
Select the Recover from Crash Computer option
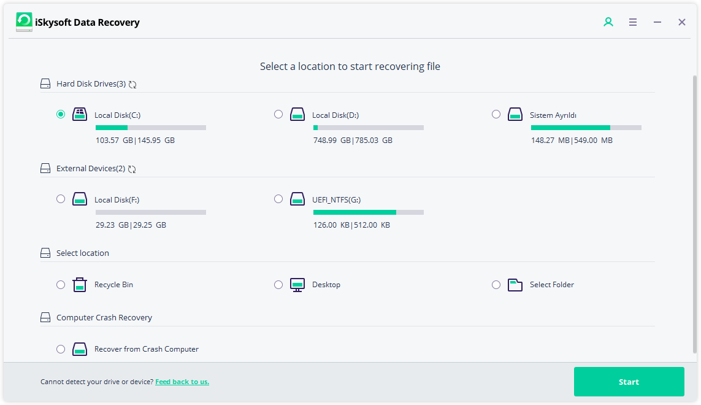point(61,349)
